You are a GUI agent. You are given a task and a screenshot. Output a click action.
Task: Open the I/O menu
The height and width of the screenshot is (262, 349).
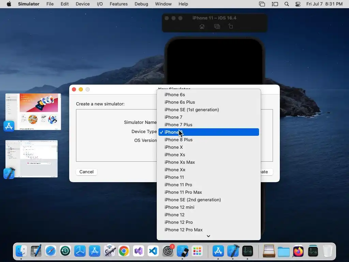100,4
